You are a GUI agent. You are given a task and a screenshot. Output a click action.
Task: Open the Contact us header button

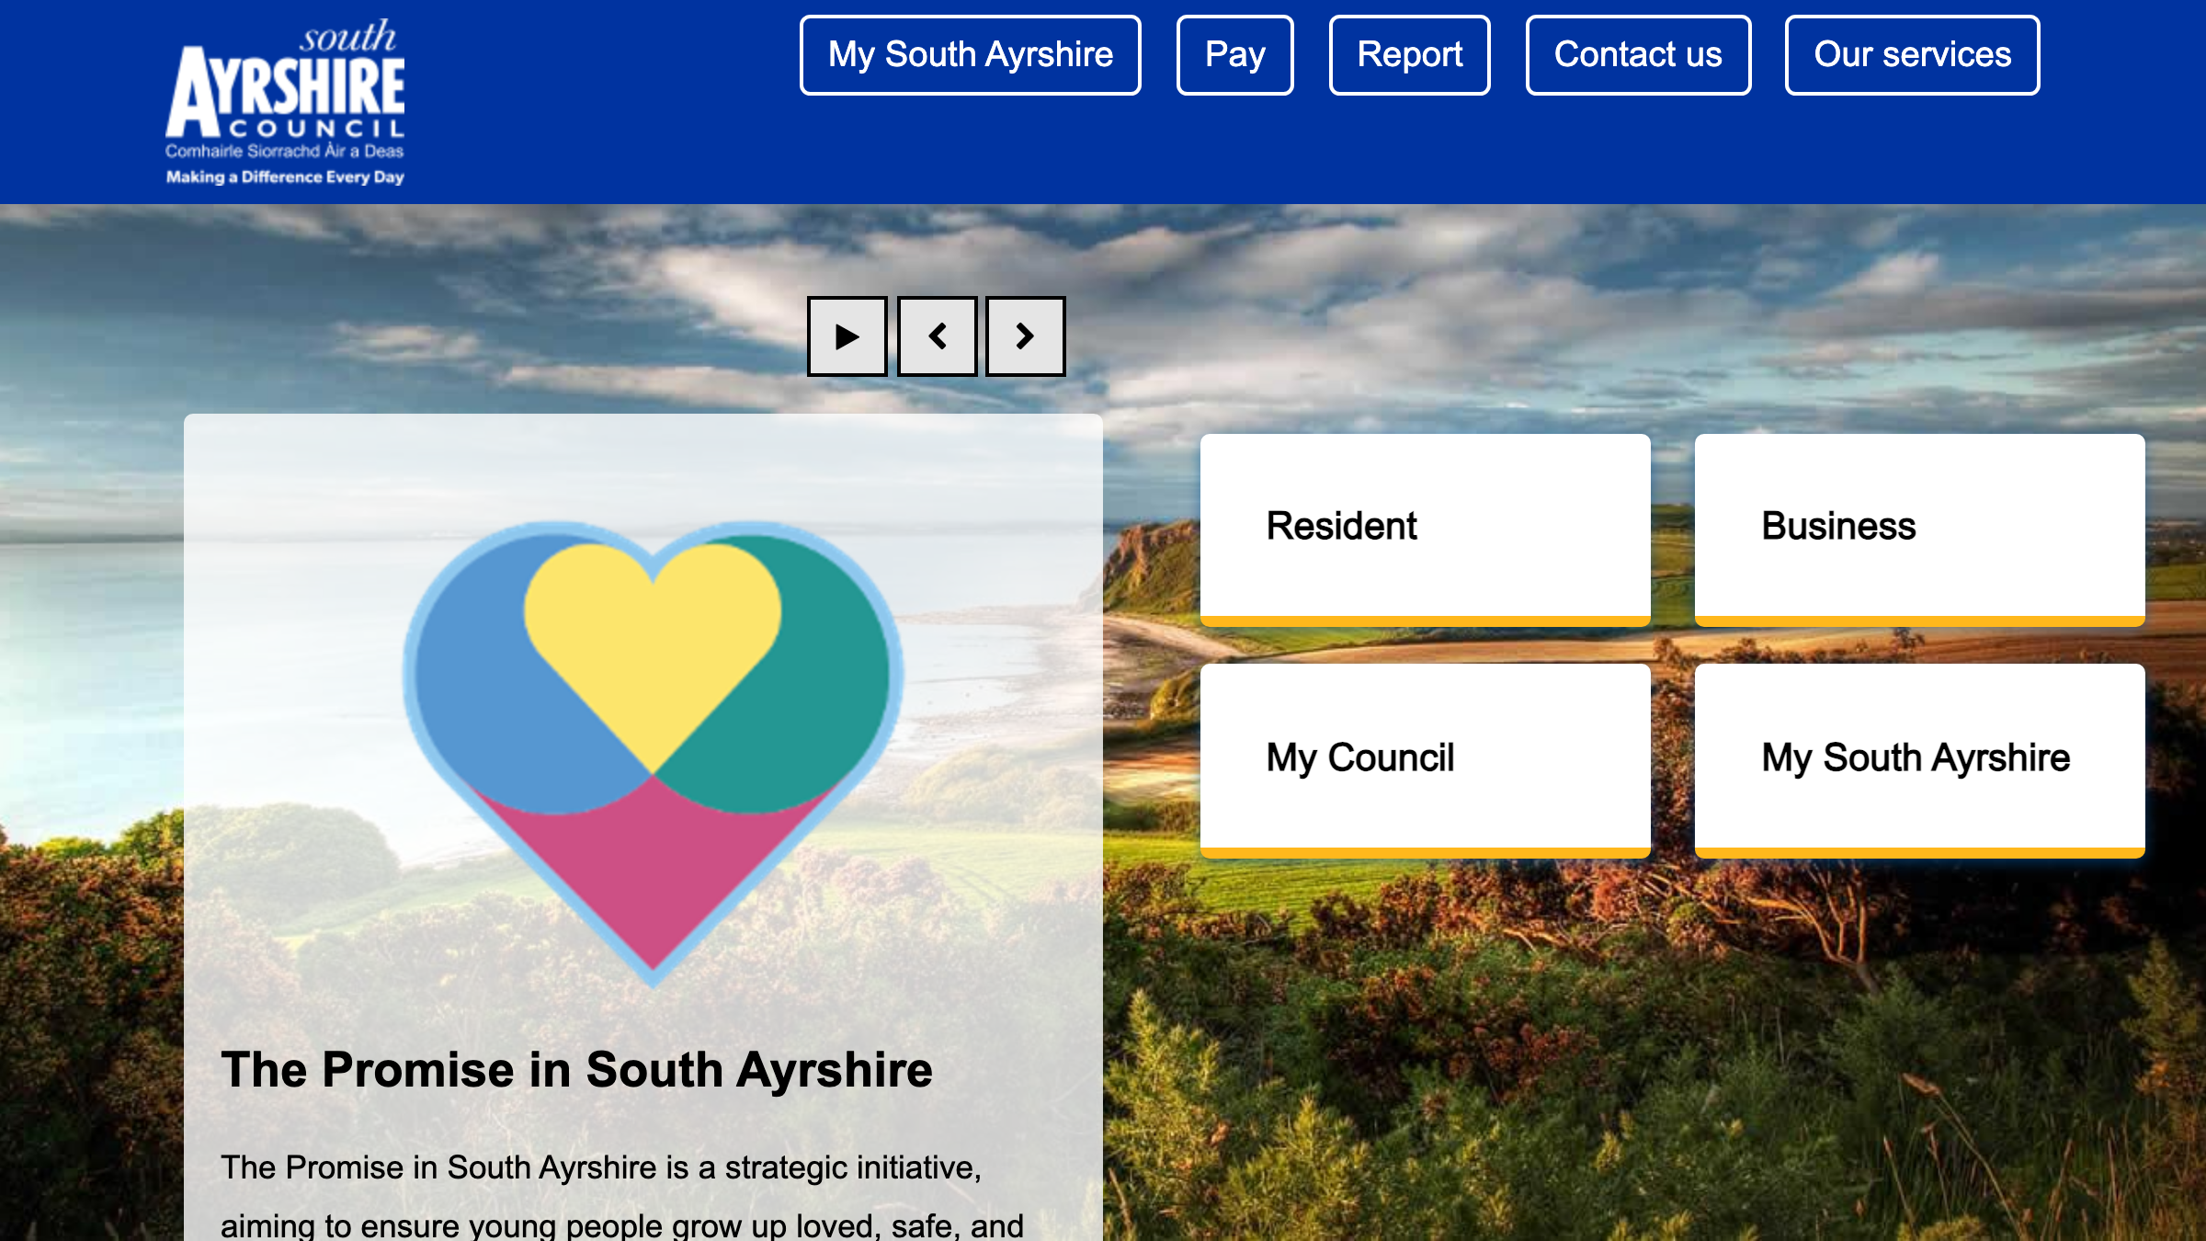pos(1638,55)
